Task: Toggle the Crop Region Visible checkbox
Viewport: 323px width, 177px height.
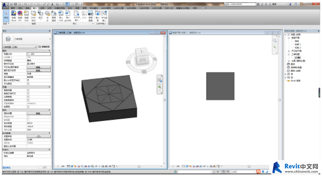Action: (x=28, y=94)
